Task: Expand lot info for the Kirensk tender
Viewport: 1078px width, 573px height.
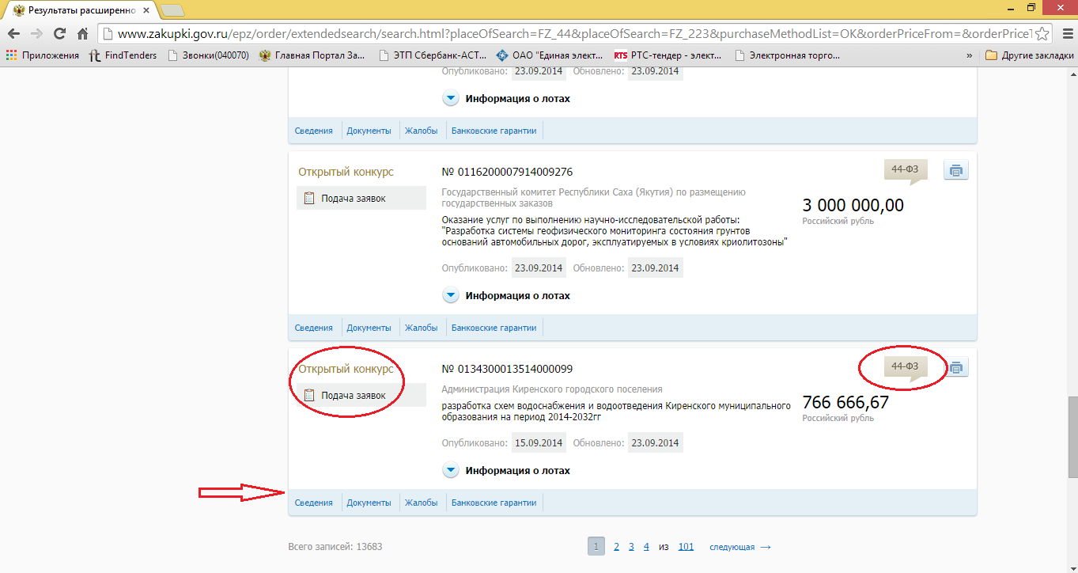Action: click(x=451, y=471)
